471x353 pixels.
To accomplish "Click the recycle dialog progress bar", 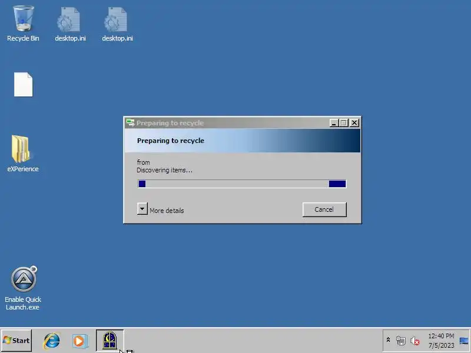I will [x=242, y=184].
